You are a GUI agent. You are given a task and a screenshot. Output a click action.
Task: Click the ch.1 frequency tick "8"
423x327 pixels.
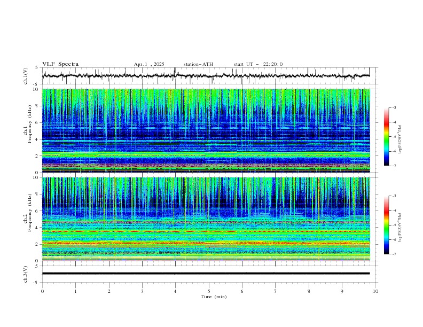click(x=38, y=106)
